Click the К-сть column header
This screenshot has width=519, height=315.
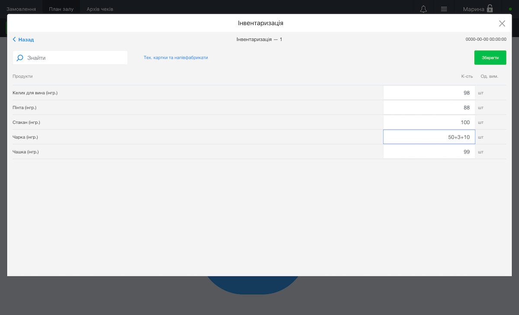coord(467,76)
